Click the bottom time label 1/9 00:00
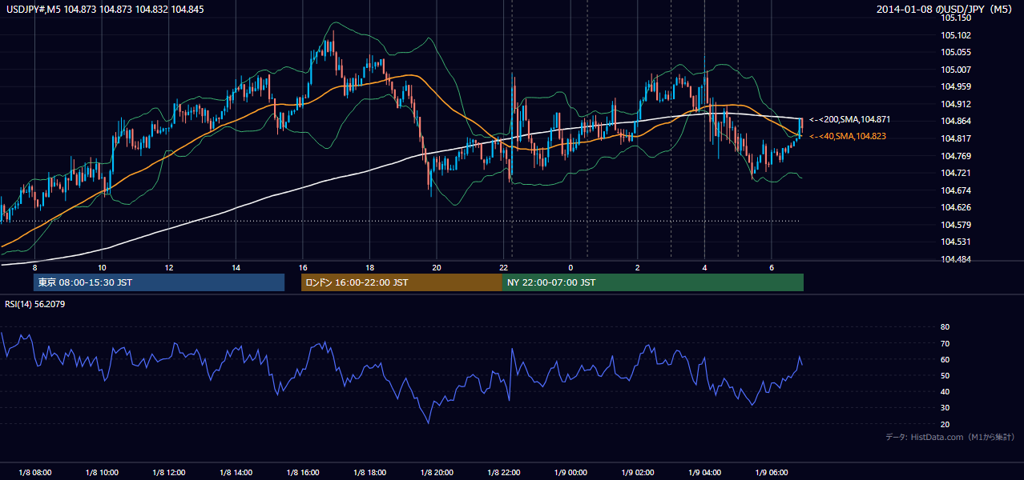 [570, 473]
